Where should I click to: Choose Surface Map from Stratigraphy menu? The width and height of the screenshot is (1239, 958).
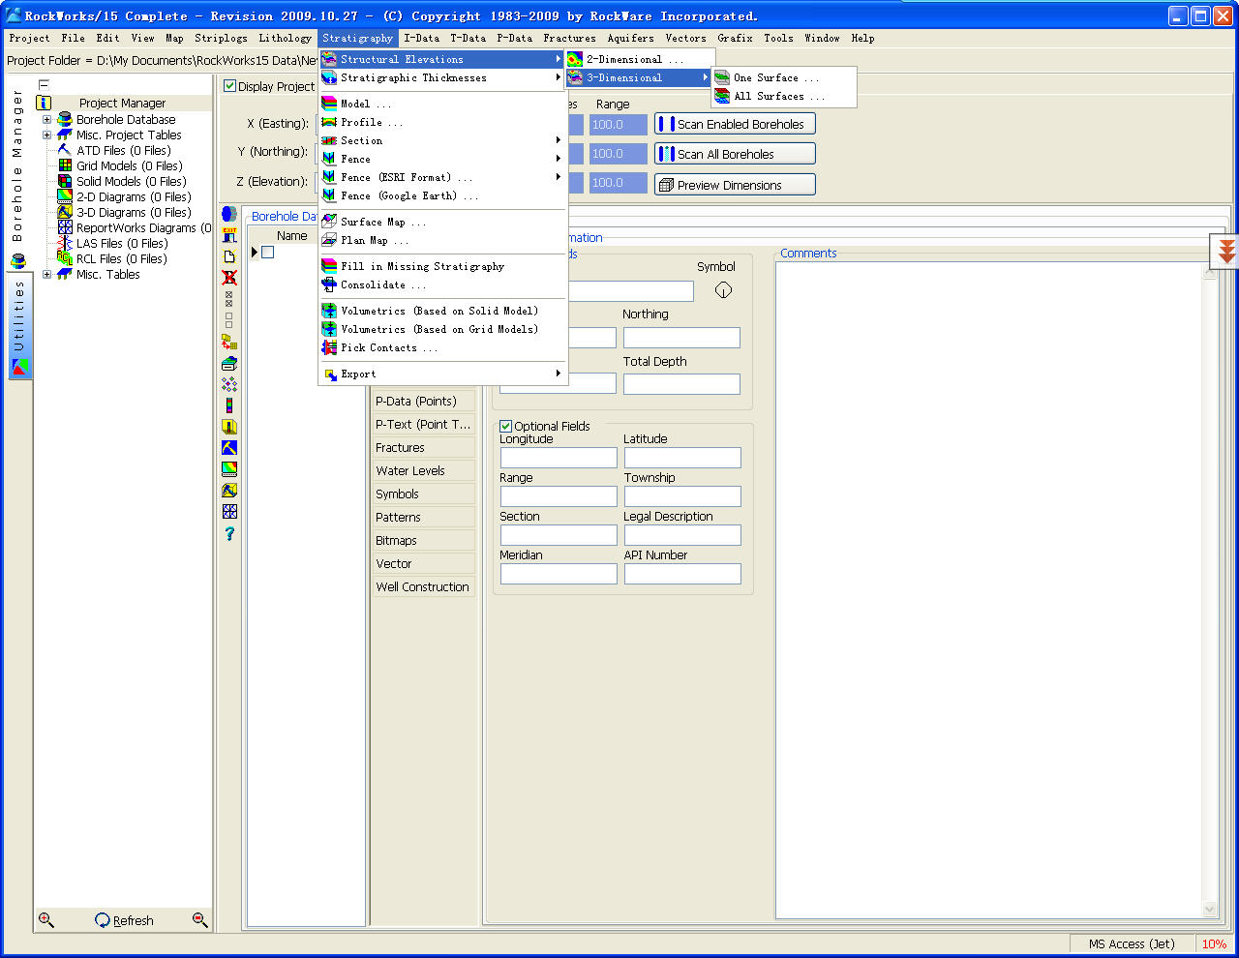(442, 222)
